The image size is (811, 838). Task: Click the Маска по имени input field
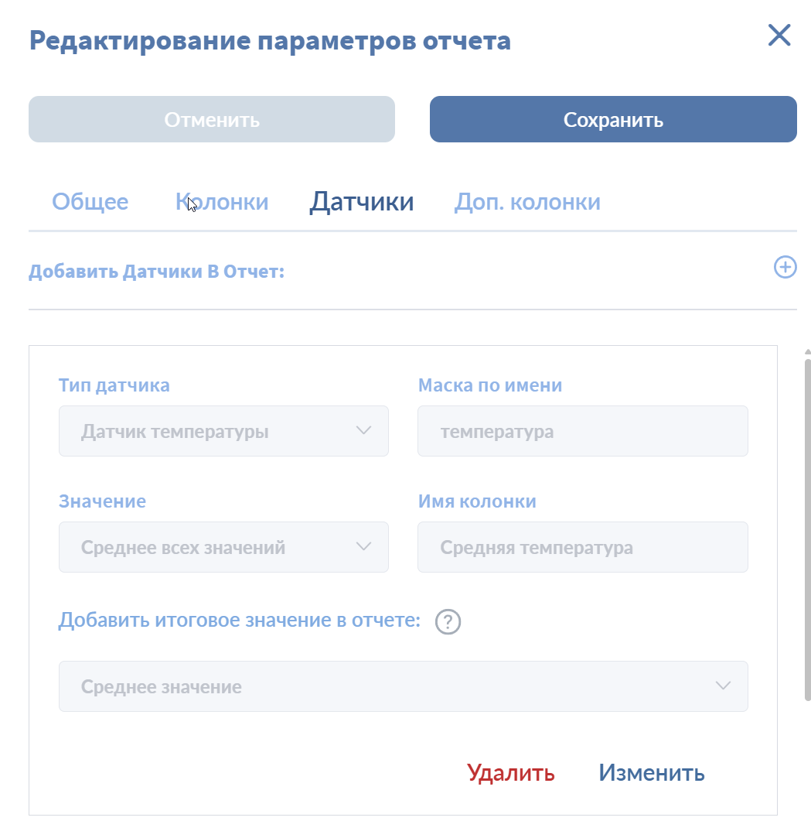click(582, 432)
